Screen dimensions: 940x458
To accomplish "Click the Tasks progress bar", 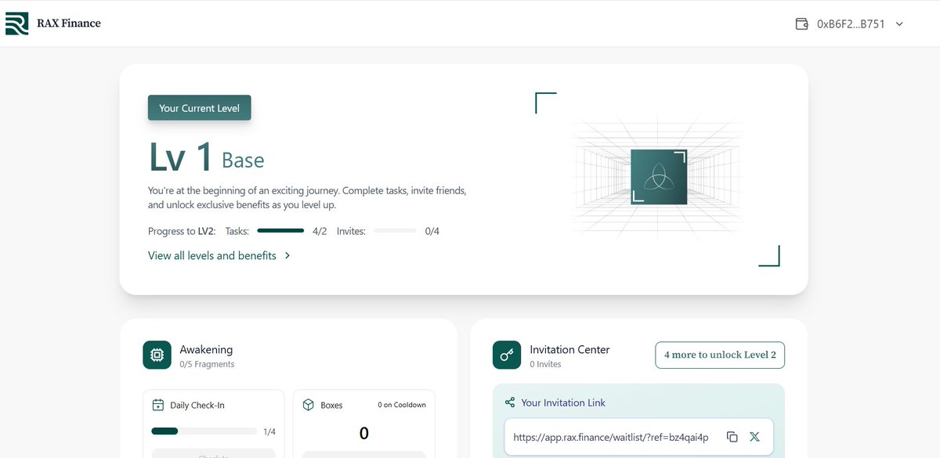I will pyautogui.click(x=280, y=231).
